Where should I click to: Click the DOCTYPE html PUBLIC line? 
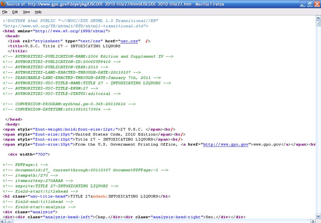pos(80,20)
